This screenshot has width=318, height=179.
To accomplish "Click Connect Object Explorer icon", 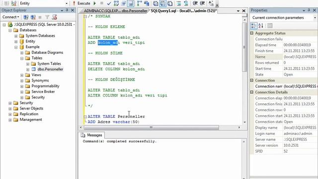I will click(26, 17).
